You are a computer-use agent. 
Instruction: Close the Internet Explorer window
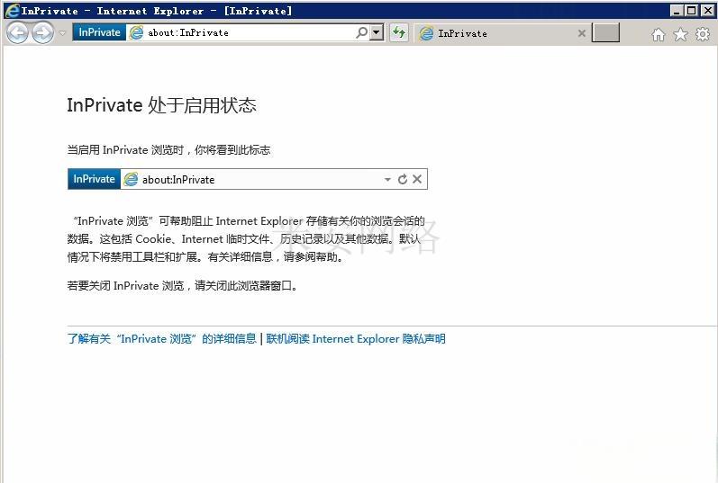pyautogui.click(x=707, y=10)
